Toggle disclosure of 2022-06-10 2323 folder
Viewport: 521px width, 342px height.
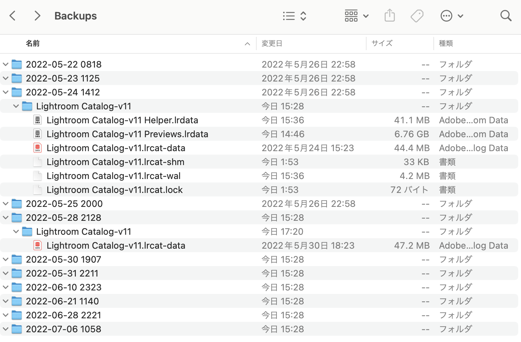coord(6,287)
